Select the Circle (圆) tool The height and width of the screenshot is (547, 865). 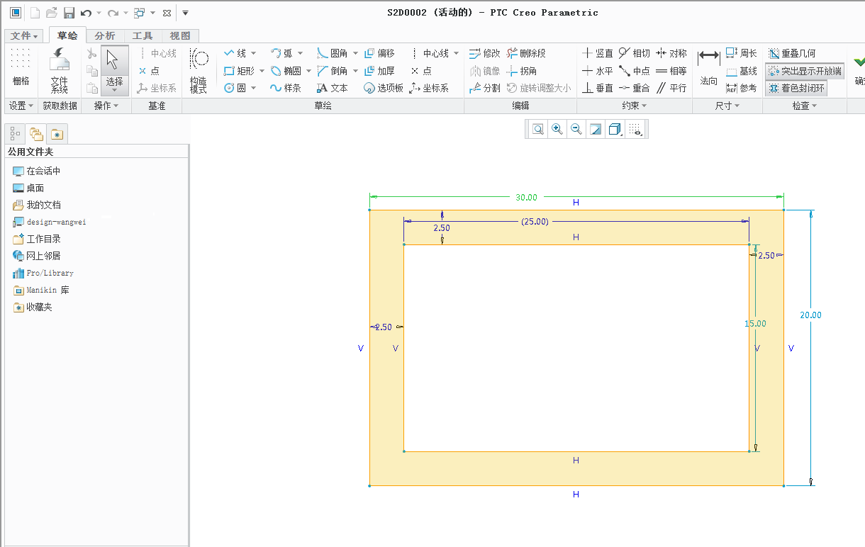point(235,88)
